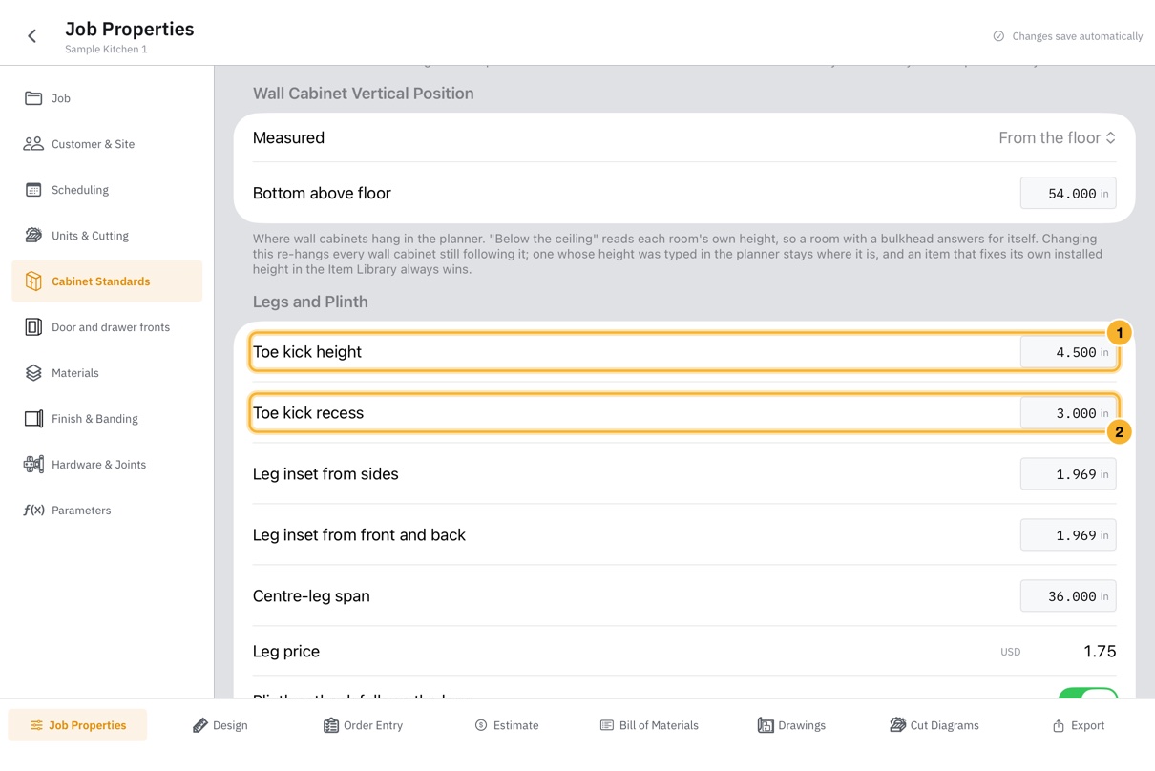Click the Estimate dollar icon

coord(481,725)
